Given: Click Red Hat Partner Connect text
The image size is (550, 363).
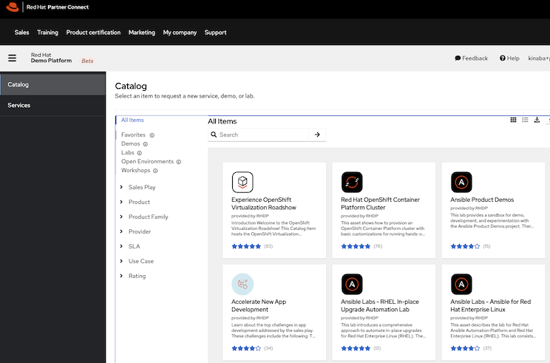Looking at the screenshot, I should click(58, 7).
